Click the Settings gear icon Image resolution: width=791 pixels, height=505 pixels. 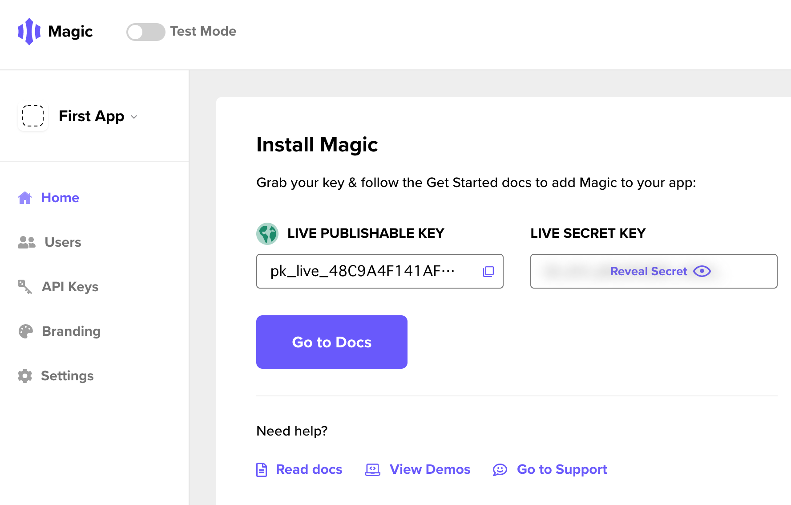point(25,376)
